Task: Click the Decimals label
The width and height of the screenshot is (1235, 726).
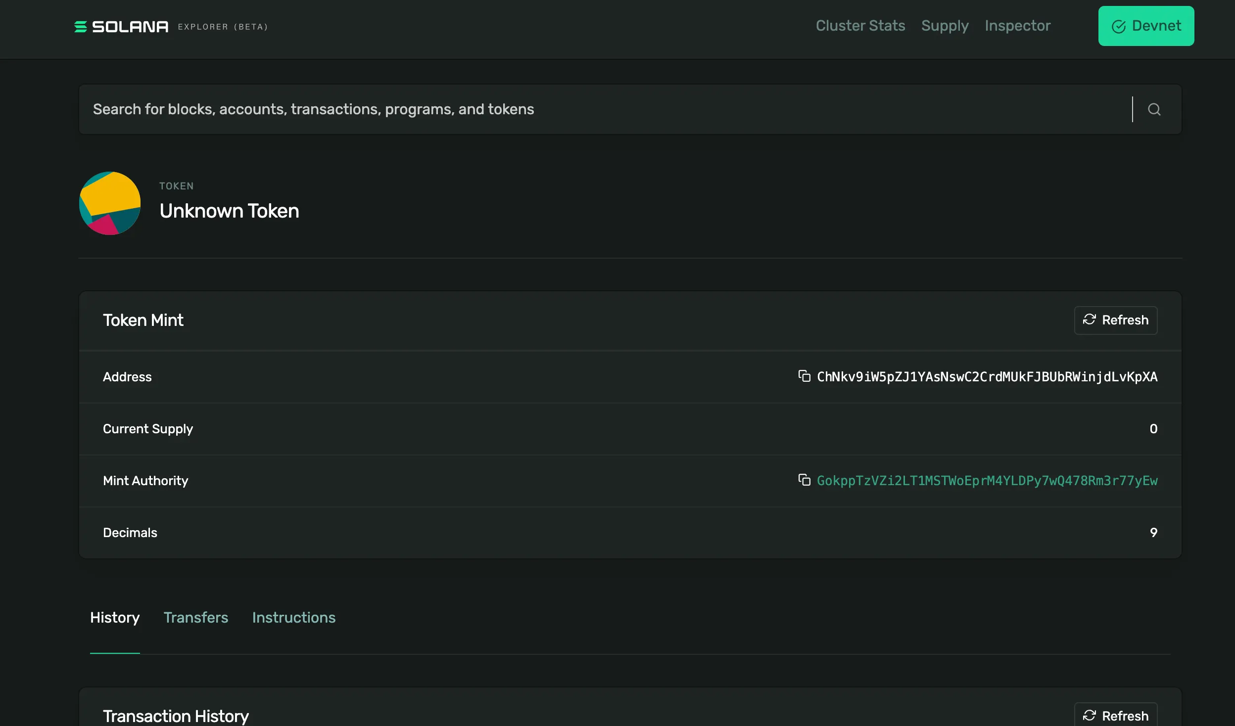Action: click(x=130, y=533)
